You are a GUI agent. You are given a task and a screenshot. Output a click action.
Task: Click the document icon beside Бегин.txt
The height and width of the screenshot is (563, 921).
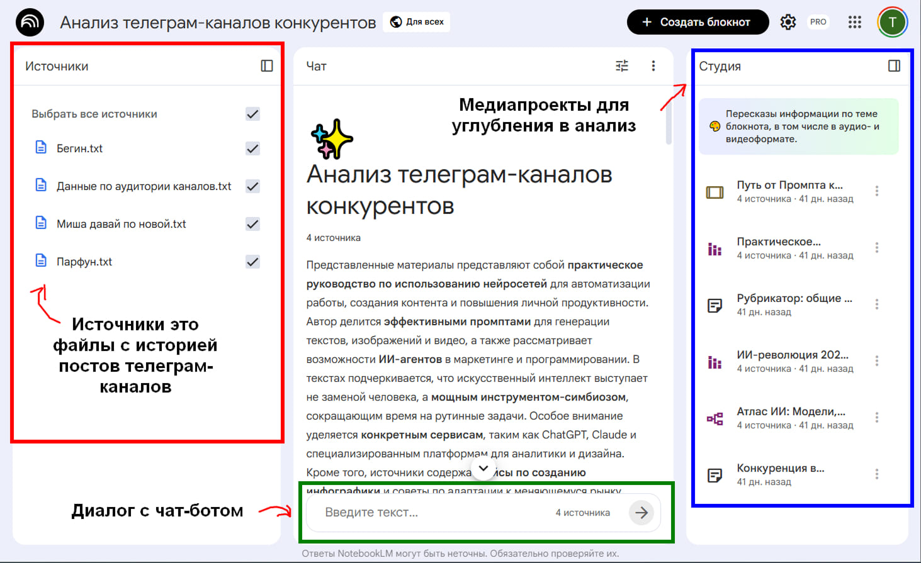coord(41,147)
